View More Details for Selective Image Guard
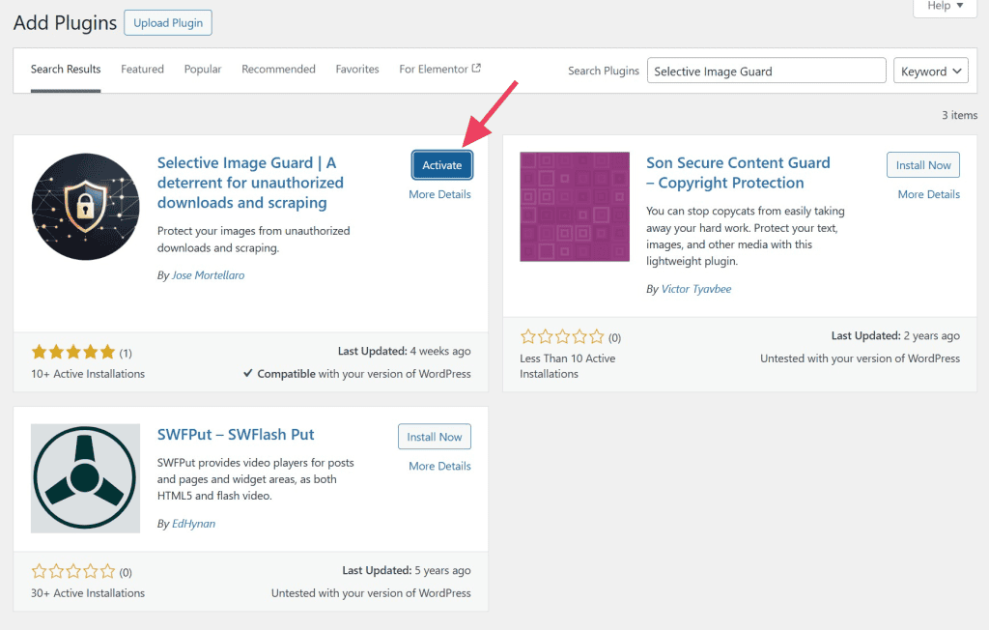Screen dimensions: 989x630 439,194
